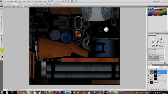This screenshot has width=168, height=94.
Task: Open the View Extras dropdown
Action: coord(53,1)
